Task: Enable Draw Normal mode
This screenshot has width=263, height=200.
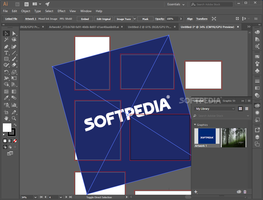Action: pos(5,147)
